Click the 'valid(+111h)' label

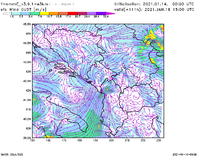(x=129, y=10)
